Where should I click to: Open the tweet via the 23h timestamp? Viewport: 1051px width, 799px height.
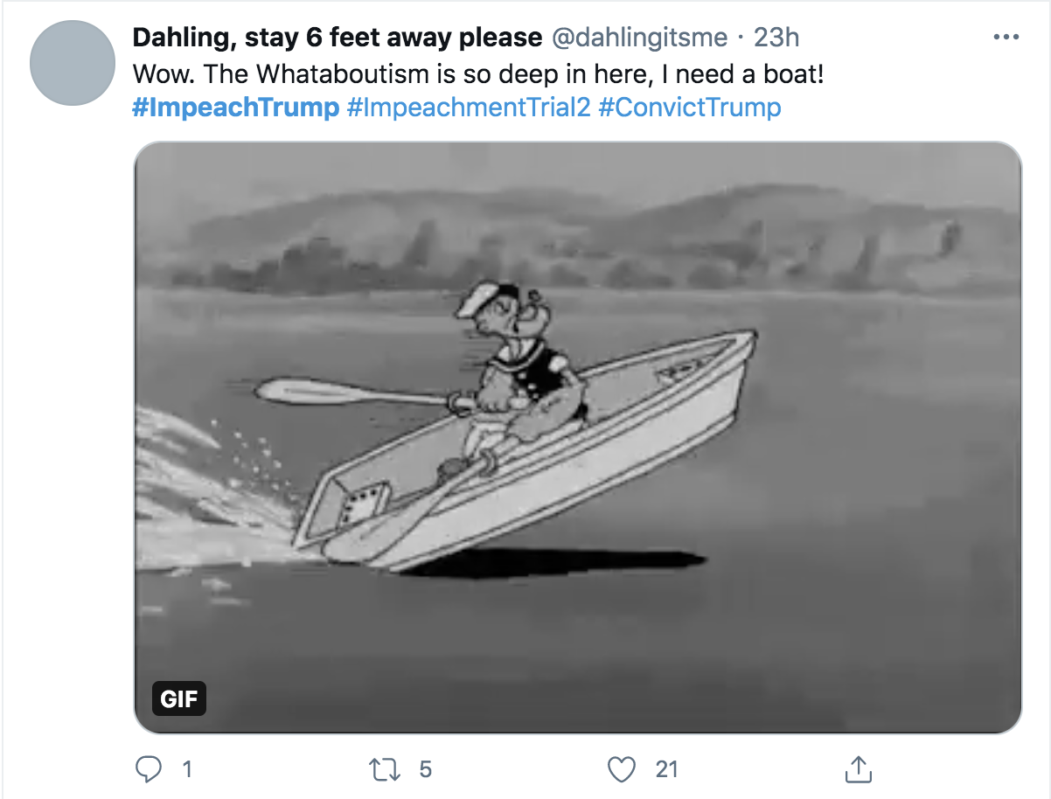coord(776,38)
